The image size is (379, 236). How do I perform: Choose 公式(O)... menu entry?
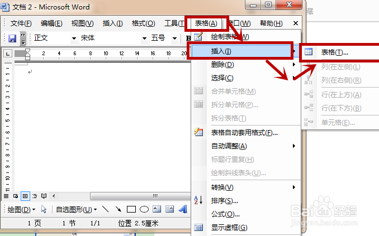click(246, 214)
